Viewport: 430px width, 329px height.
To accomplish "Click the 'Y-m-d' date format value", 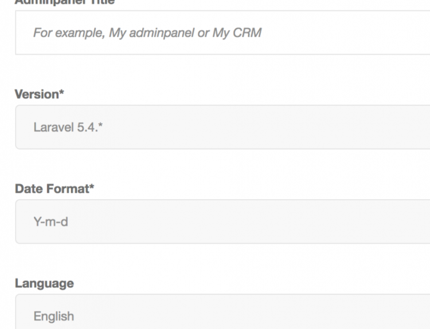I will click(50, 221).
